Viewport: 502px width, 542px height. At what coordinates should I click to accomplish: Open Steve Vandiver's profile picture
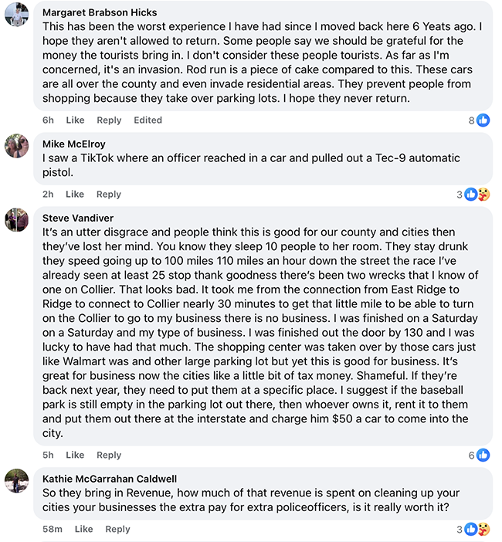pos(16,220)
